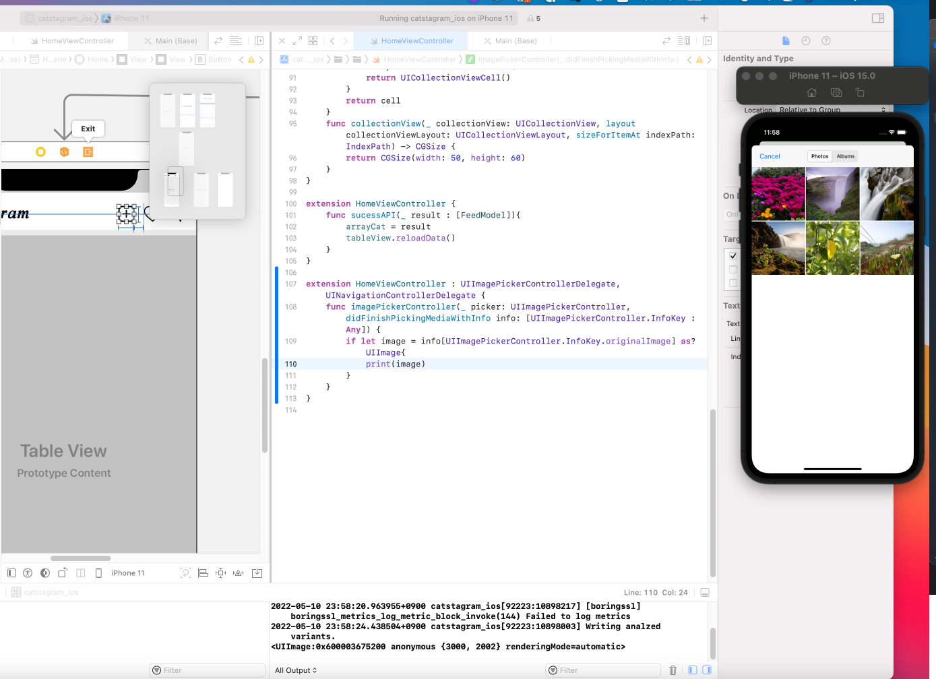Add a new editor tab with plus
The image size is (936, 679).
tap(704, 18)
